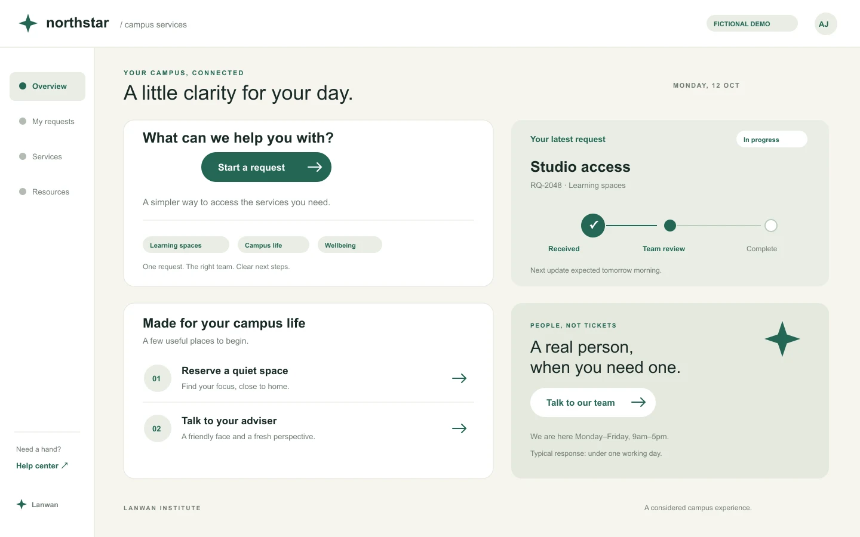Open the AJ user avatar
The image size is (860, 537).
(x=825, y=24)
